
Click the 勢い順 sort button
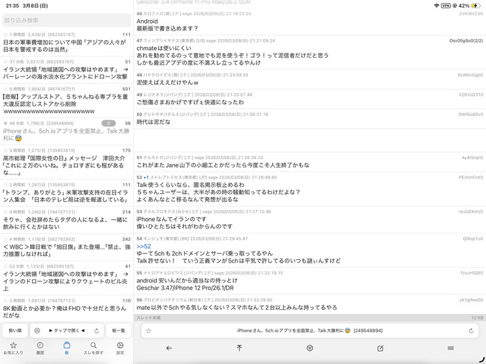coord(15,331)
